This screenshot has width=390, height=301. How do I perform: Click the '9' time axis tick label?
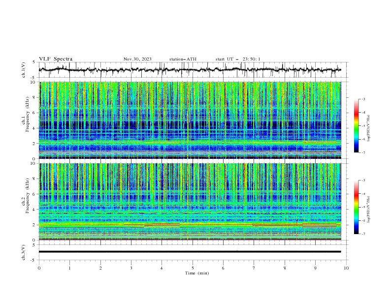[x=315, y=268]
